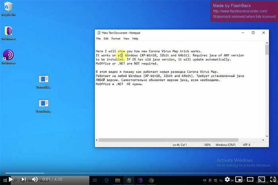278x185 pixels.
Task: Open the Tor Browser folder icon
Action: click(8, 33)
